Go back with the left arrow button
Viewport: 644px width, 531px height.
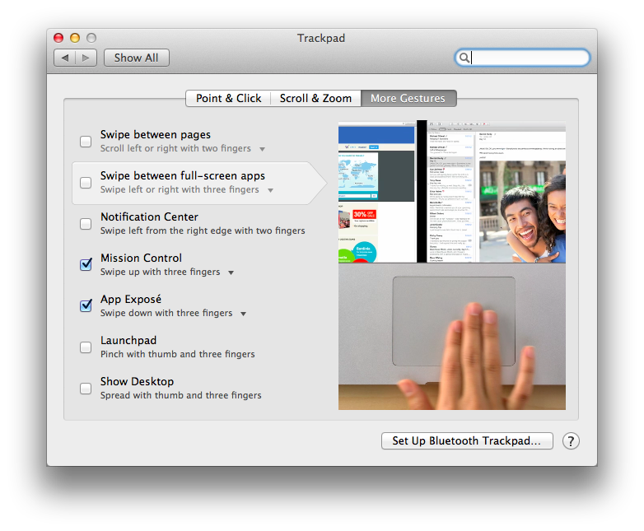pyautogui.click(x=65, y=58)
